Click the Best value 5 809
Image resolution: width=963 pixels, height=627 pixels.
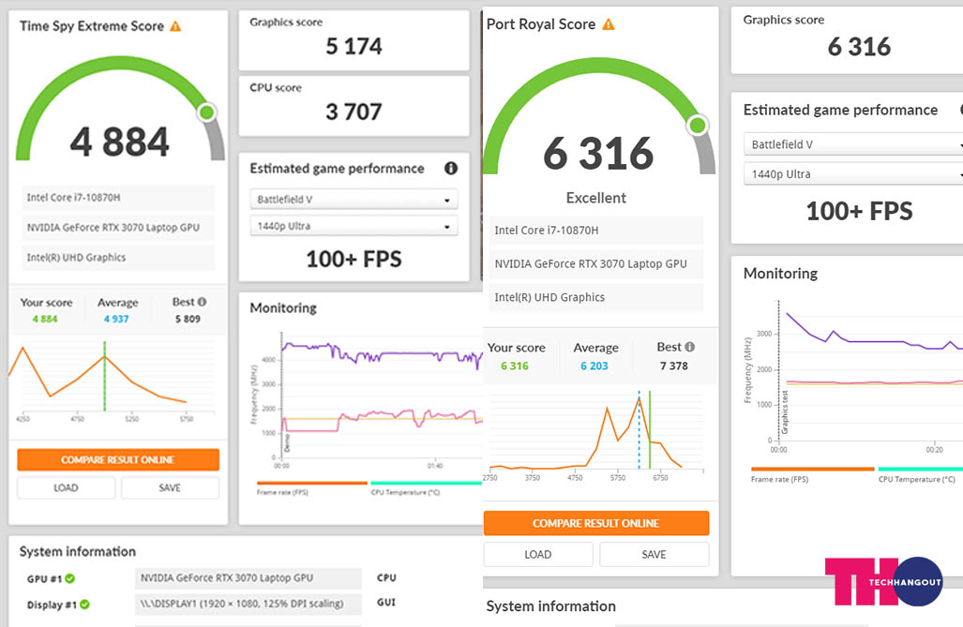pyautogui.click(x=188, y=319)
